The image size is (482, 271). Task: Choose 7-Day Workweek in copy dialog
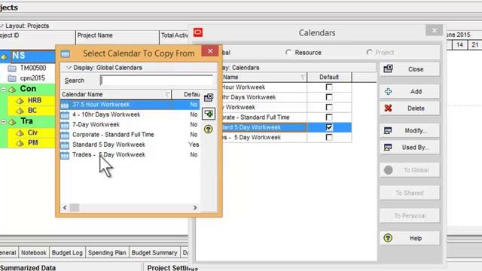130,124
